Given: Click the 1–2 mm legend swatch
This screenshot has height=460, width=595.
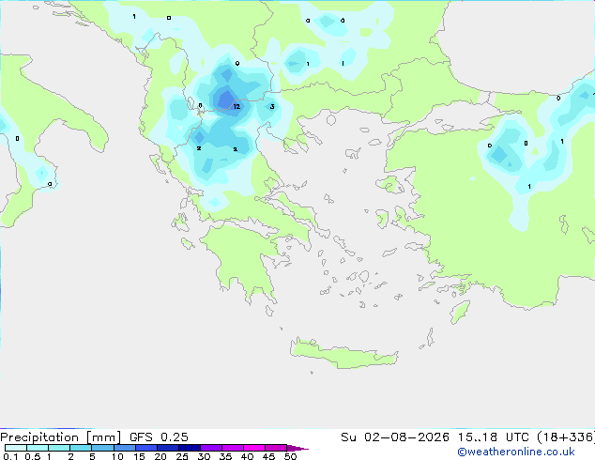Looking at the screenshot, I should pos(59,448).
